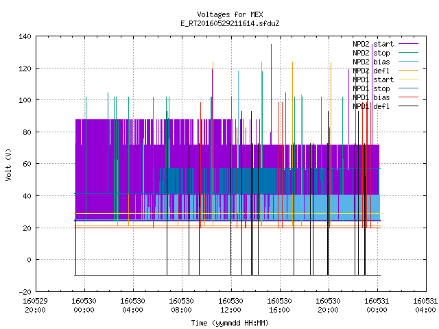Viewport: 439px width, 329px height.
Task: Click the '160531 04:00' time tick label
Action: [425, 306]
